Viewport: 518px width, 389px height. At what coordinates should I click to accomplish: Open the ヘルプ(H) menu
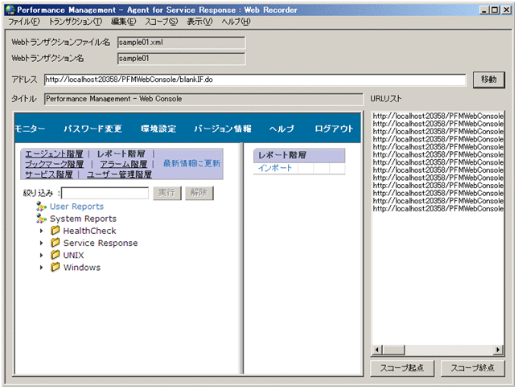point(236,22)
